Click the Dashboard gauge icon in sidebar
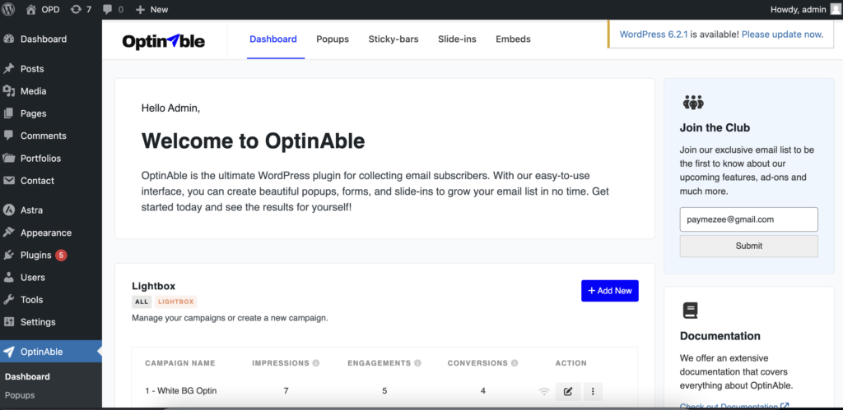Image resolution: width=843 pixels, height=410 pixels. point(8,39)
